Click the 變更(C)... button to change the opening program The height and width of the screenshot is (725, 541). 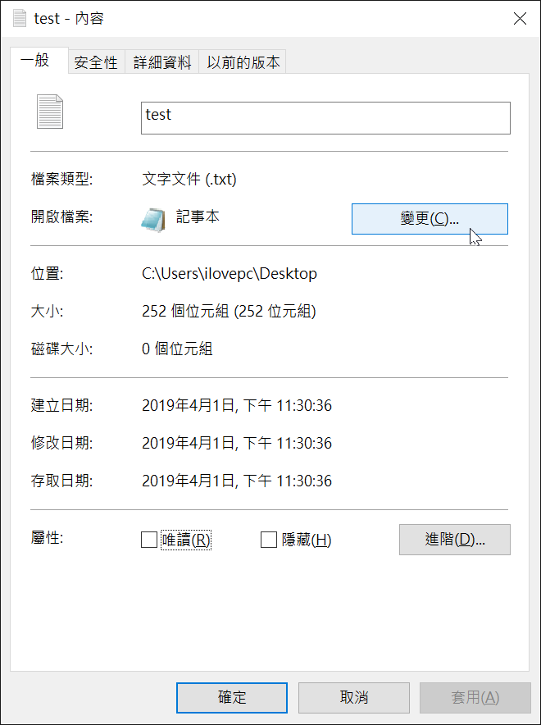pyautogui.click(x=430, y=219)
